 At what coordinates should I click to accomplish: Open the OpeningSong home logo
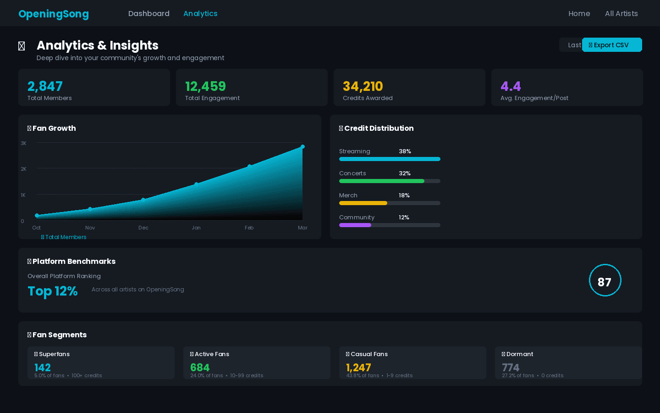(54, 14)
